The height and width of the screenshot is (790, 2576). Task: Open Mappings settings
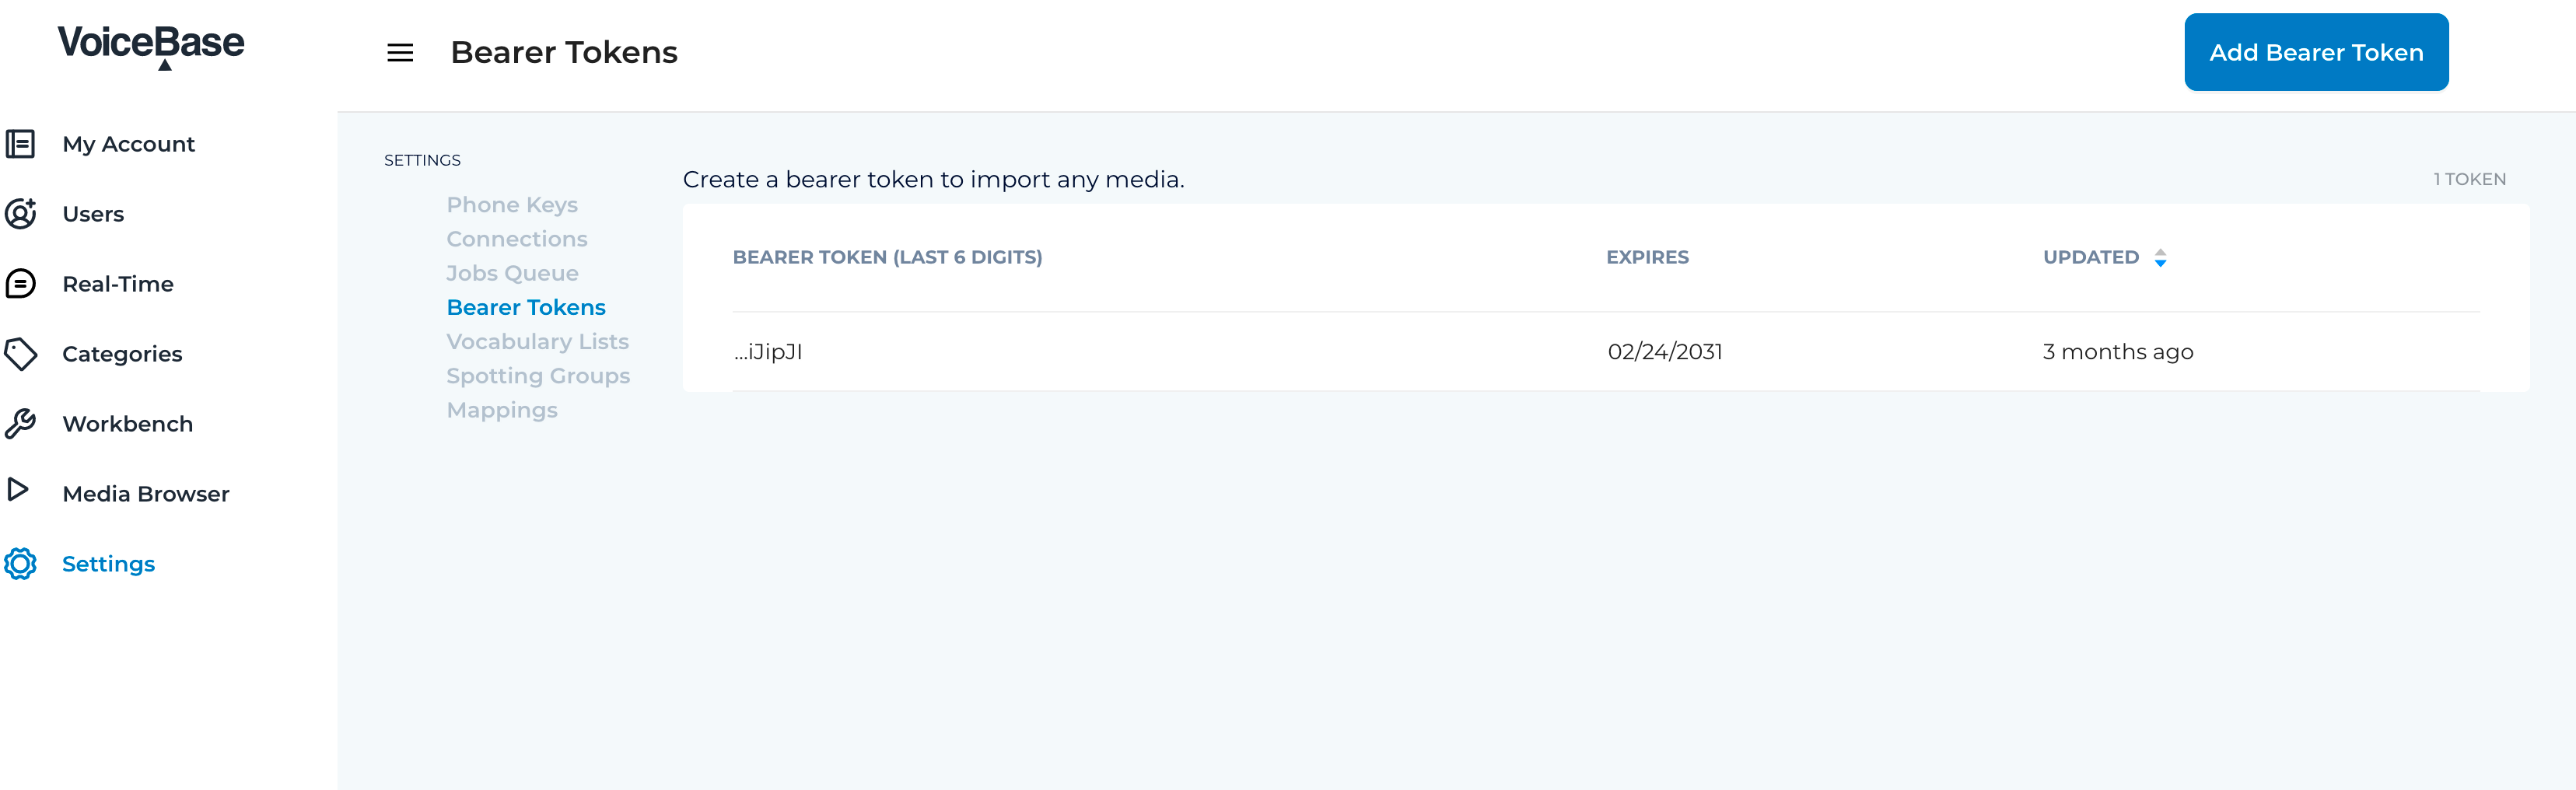[502, 410]
